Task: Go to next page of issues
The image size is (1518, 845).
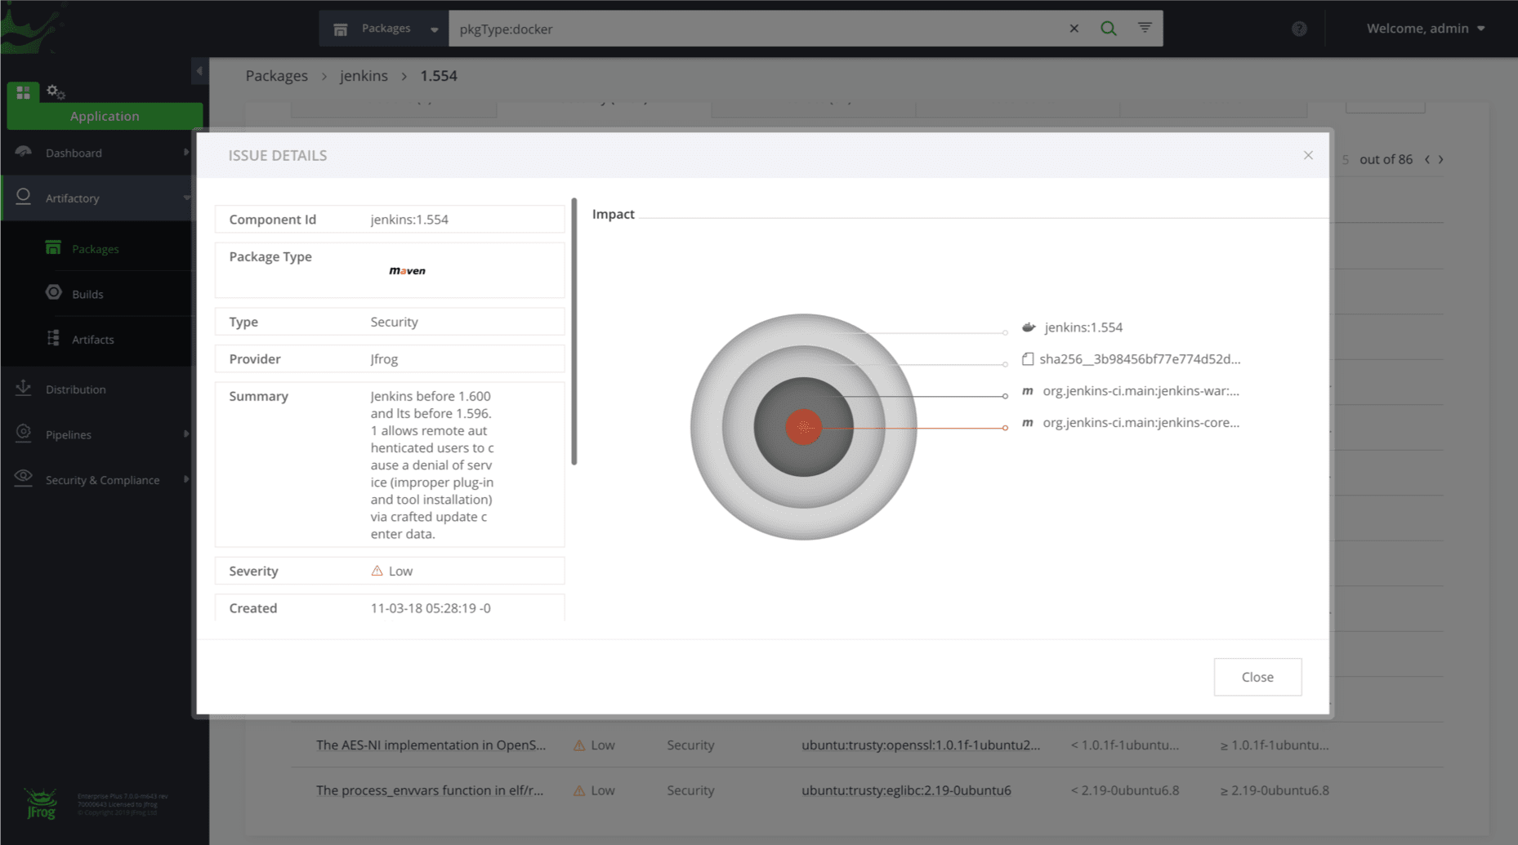Action: 1441,160
